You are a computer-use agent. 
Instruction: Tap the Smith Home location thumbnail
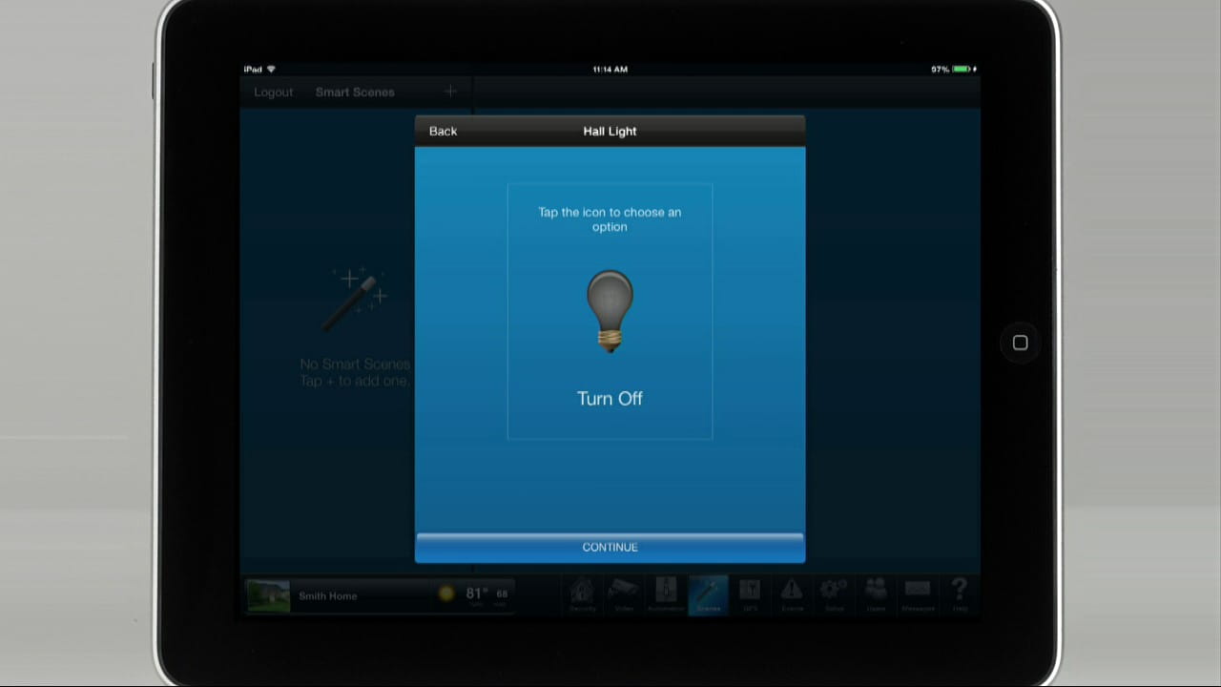pos(268,595)
